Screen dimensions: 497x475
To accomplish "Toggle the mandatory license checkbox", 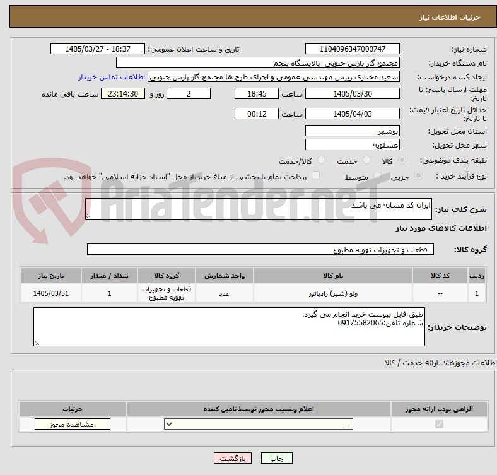I will tap(439, 425).
